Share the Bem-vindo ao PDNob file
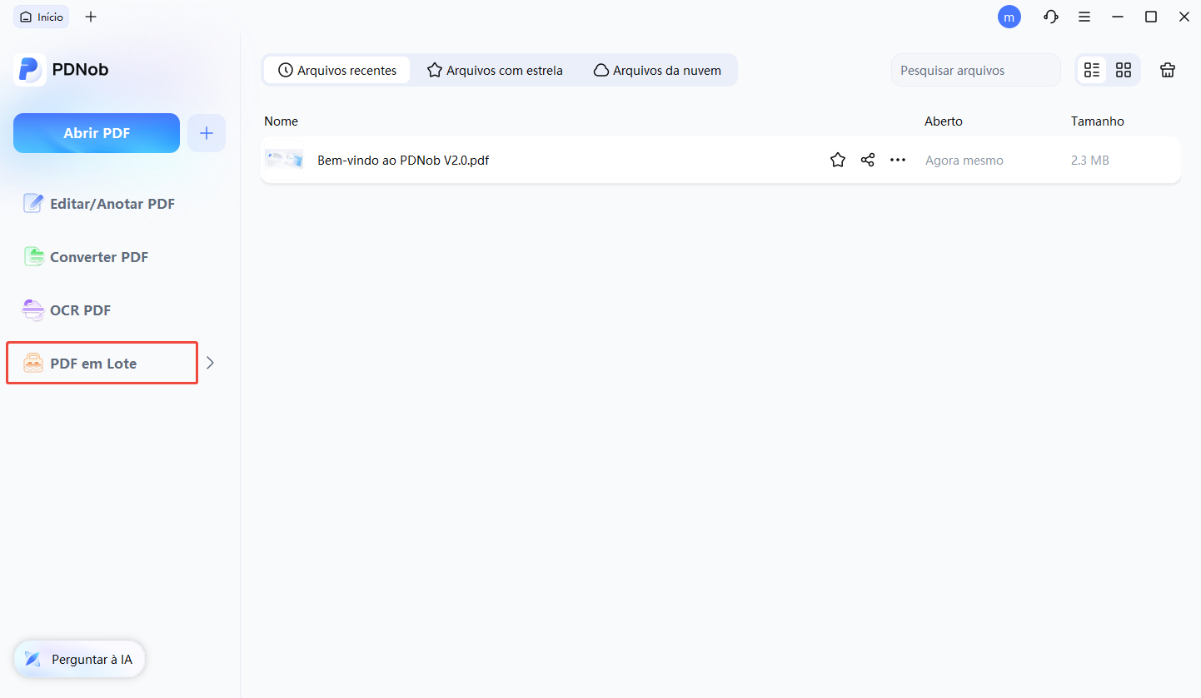This screenshot has width=1201, height=698. click(x=867, y=160)
